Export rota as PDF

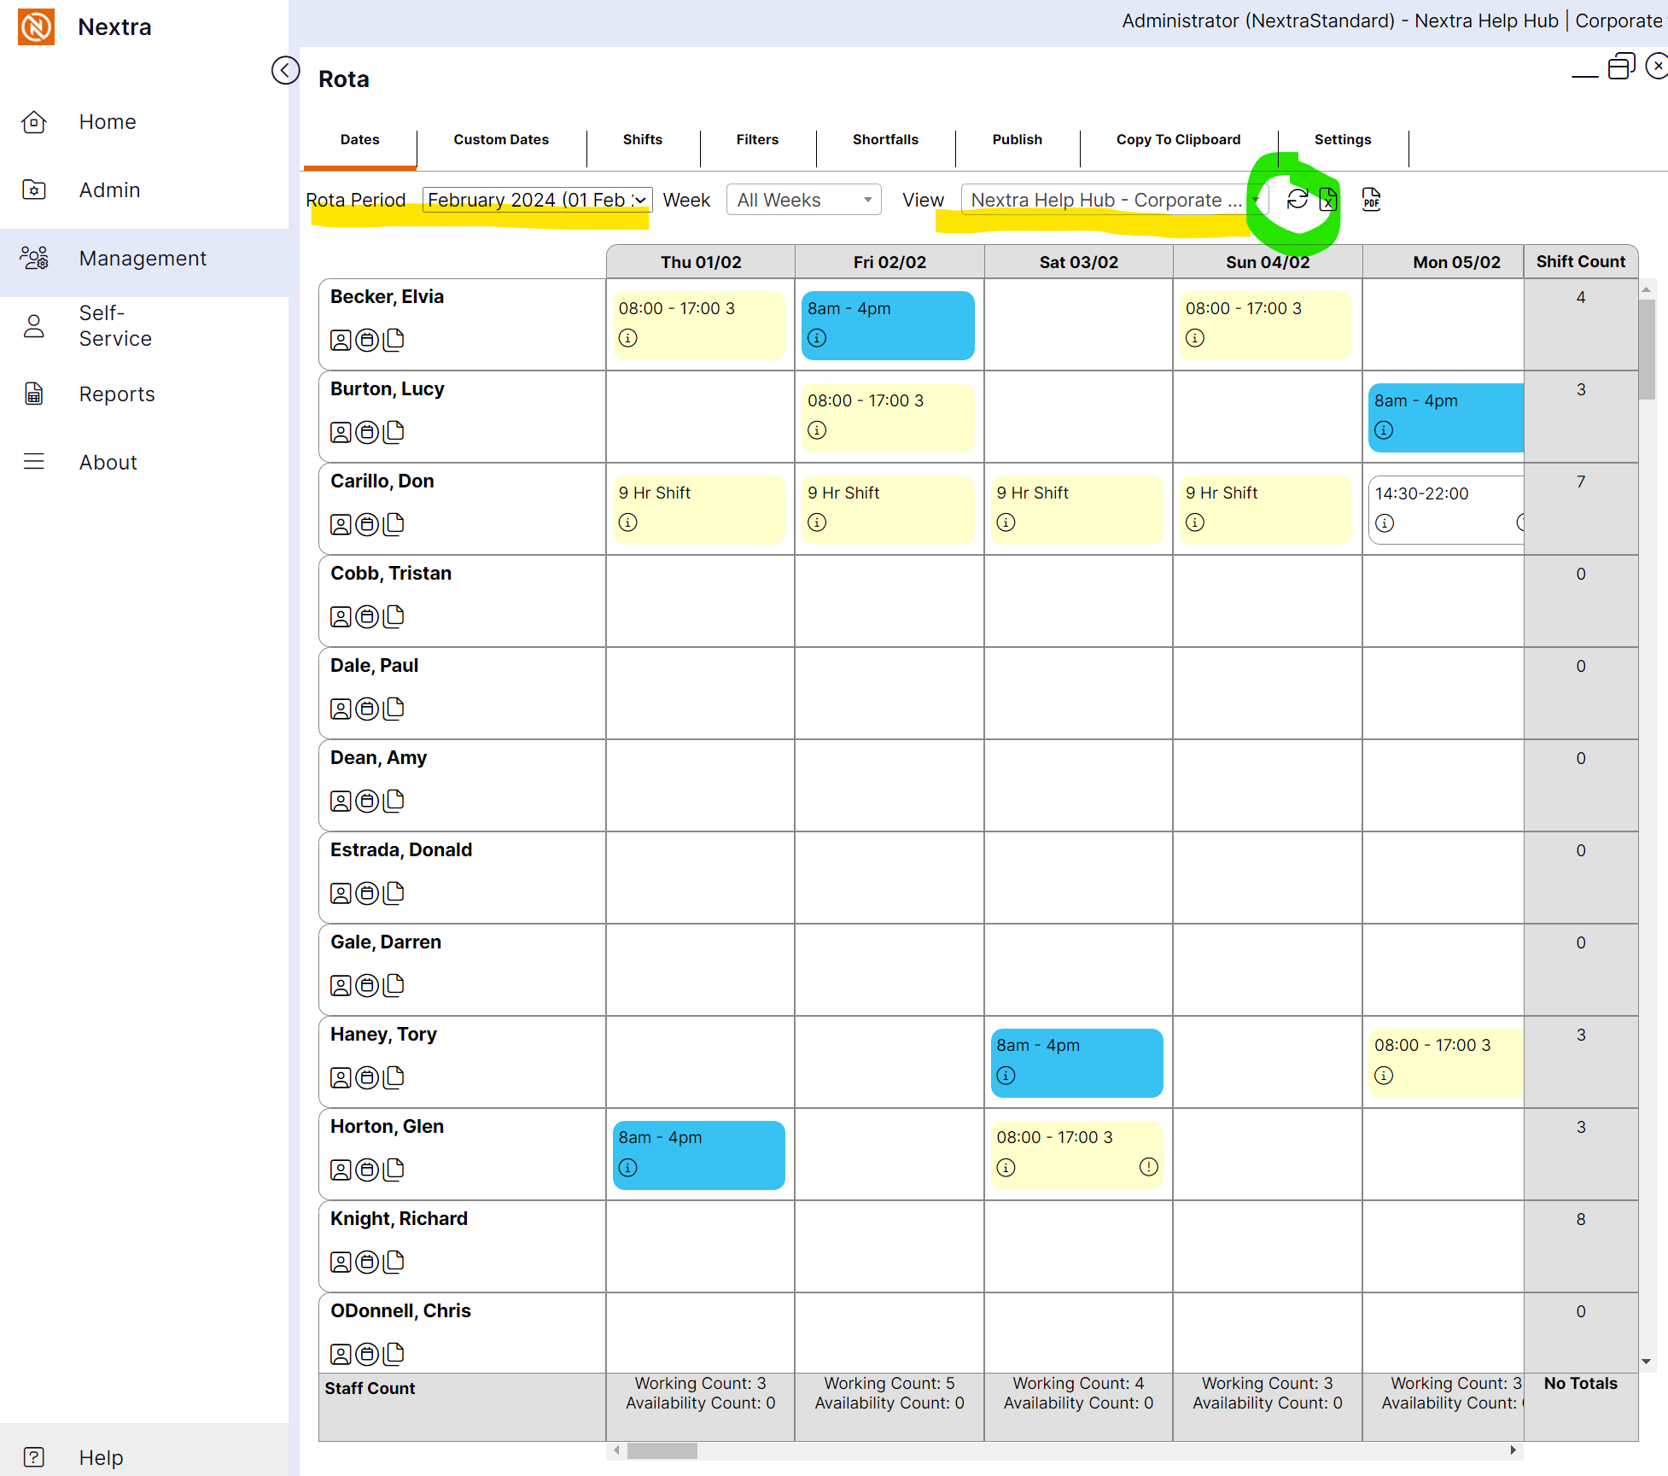tap(1371, 200)
